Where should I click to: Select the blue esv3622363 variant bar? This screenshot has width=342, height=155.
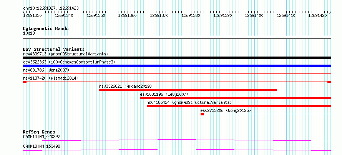point(177,66)
